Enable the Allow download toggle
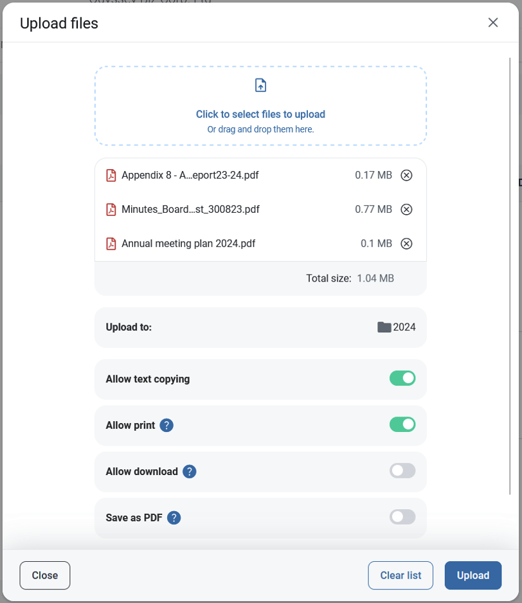Viewport: 522px width, 603px height. [402, 471]
